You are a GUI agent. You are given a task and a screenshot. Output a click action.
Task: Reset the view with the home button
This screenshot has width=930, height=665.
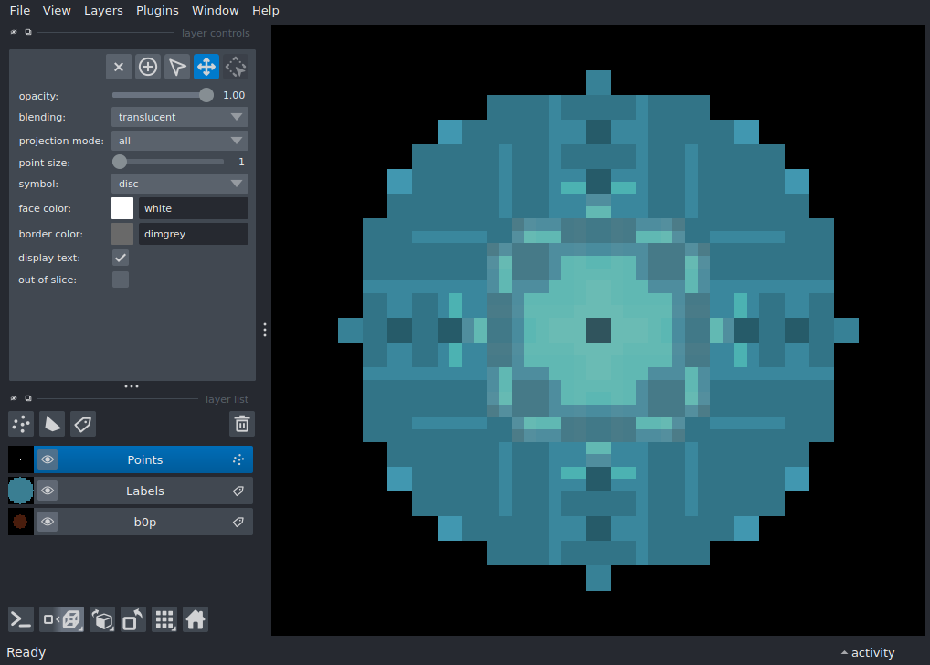tap(196, 619)
